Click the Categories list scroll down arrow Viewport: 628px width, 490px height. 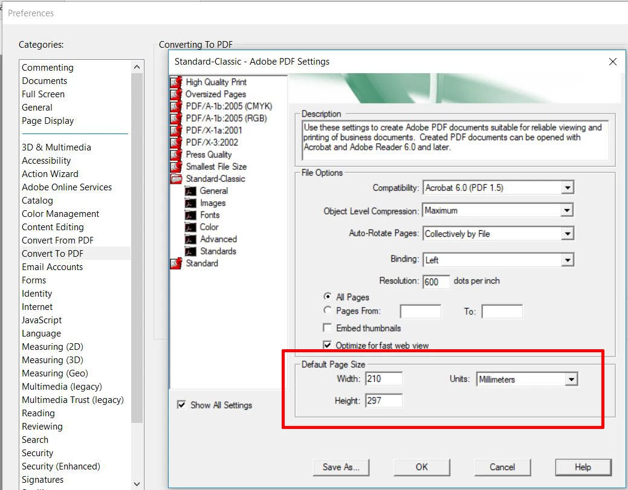click(137, 483)
